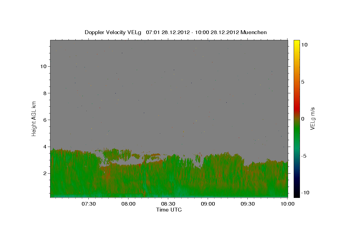Click the 08:30 time tick label
This screenshot has height=237, width=356.
[x=168, y=204]
